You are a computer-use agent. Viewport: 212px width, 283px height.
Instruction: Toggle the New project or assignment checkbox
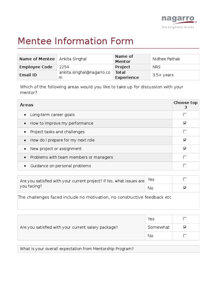click(x=185, y=149)
